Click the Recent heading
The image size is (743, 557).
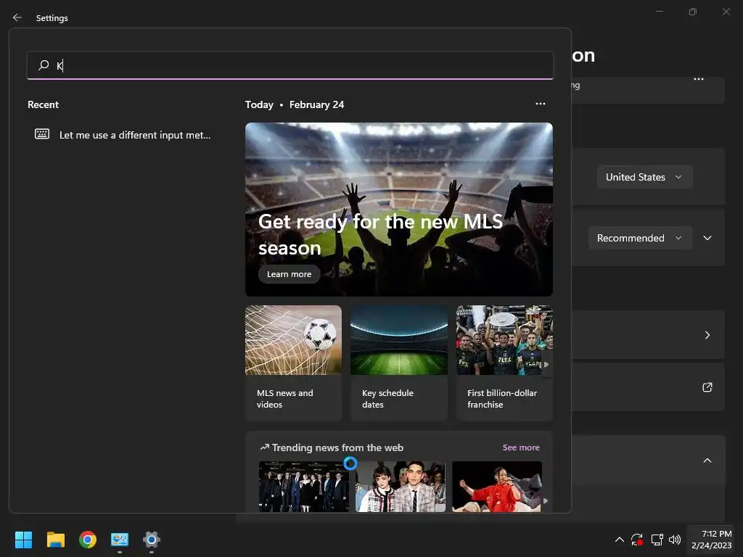point(43,104)
